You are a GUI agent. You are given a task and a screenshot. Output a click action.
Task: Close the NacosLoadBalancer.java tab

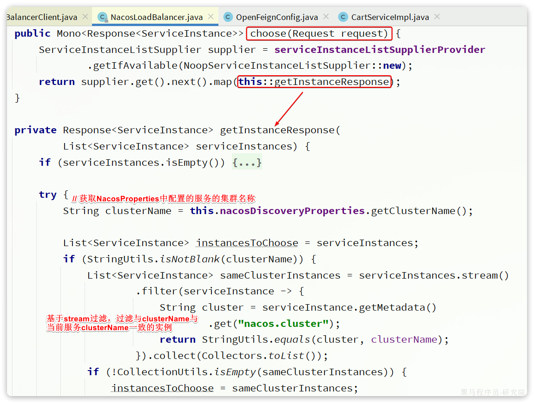211,15
